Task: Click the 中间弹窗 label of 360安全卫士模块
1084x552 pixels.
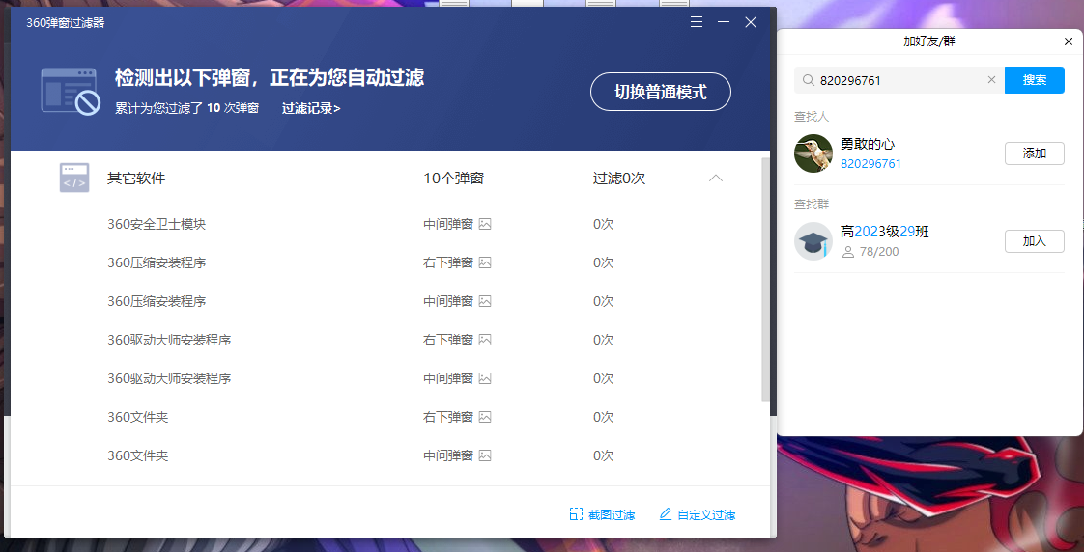Action: coord(448,224)
